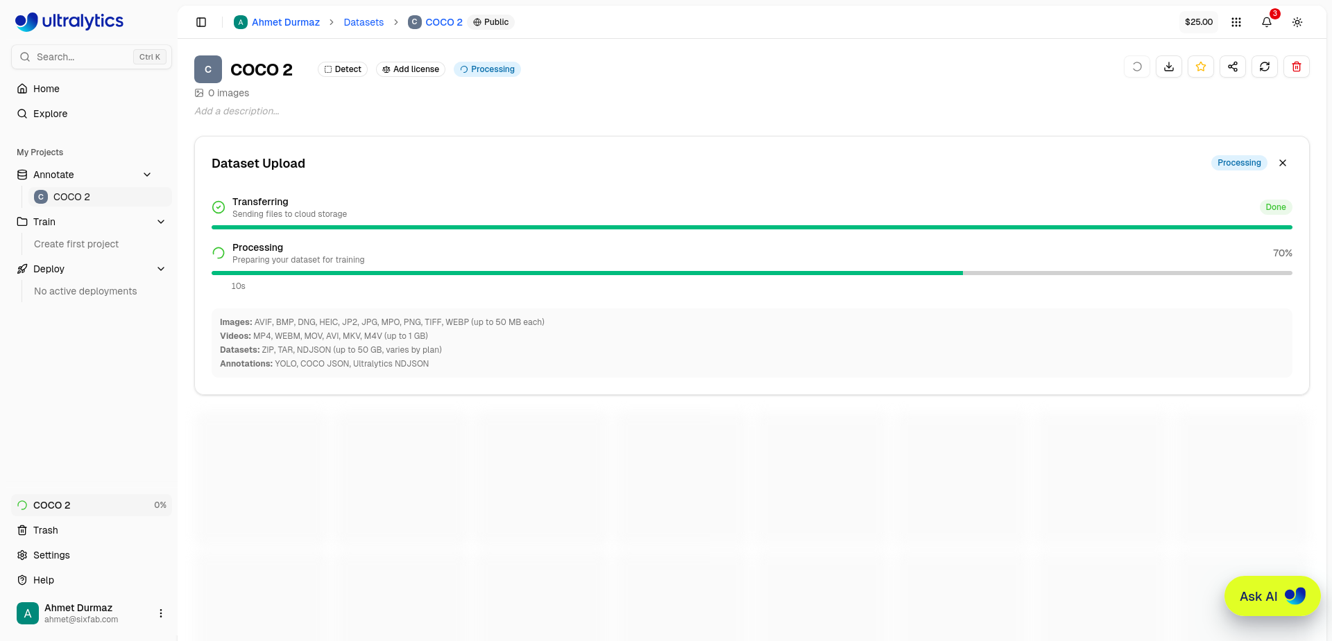Share the COCO 2 dataset
Viewport: 1332px width, 641px height.
1233,67
